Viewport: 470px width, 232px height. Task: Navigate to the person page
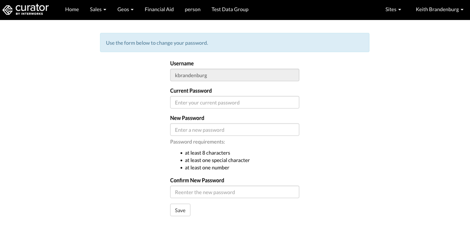click(x=193, y=9)
